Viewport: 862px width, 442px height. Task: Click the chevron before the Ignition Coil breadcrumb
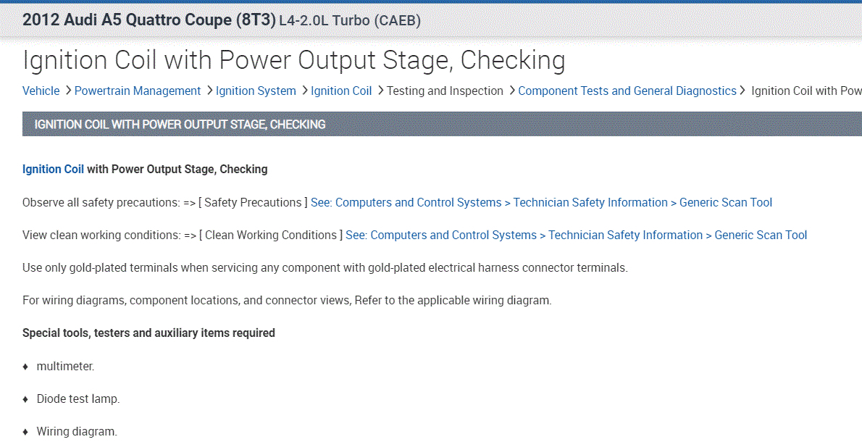pos(304,91)
